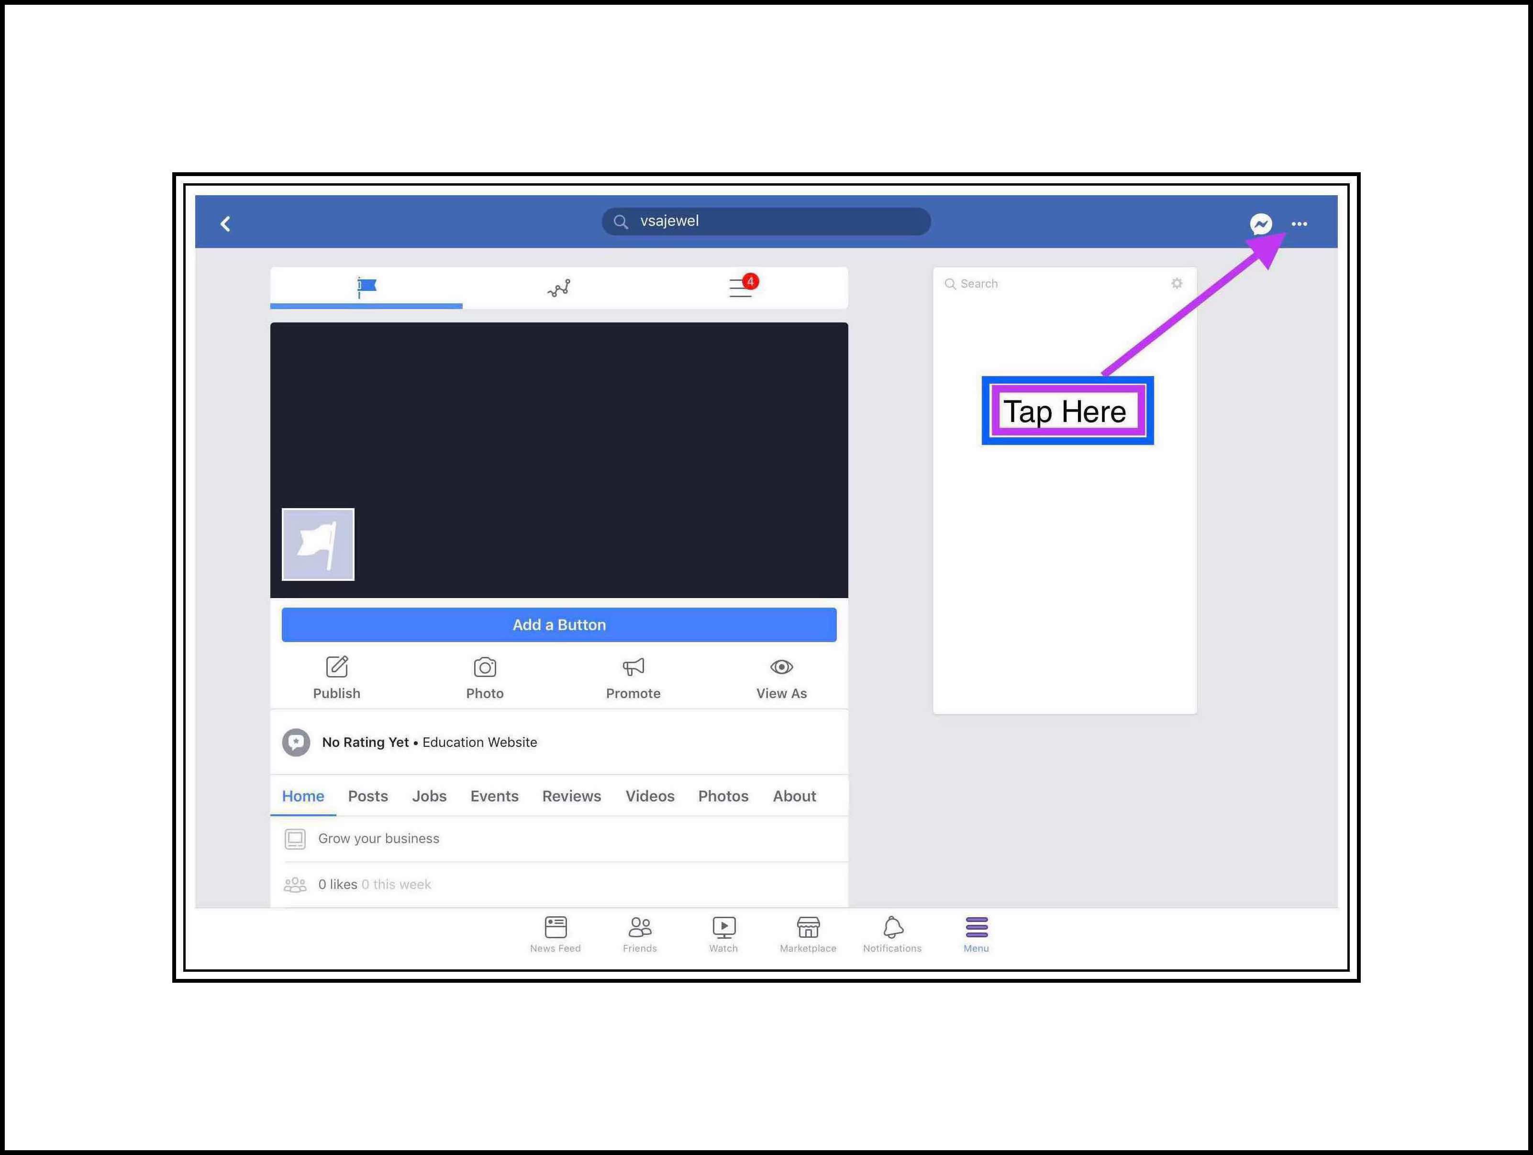Open the About tab
Image resolution: width=1533 pixels, height=1155 pixels.
click(794, 796)
